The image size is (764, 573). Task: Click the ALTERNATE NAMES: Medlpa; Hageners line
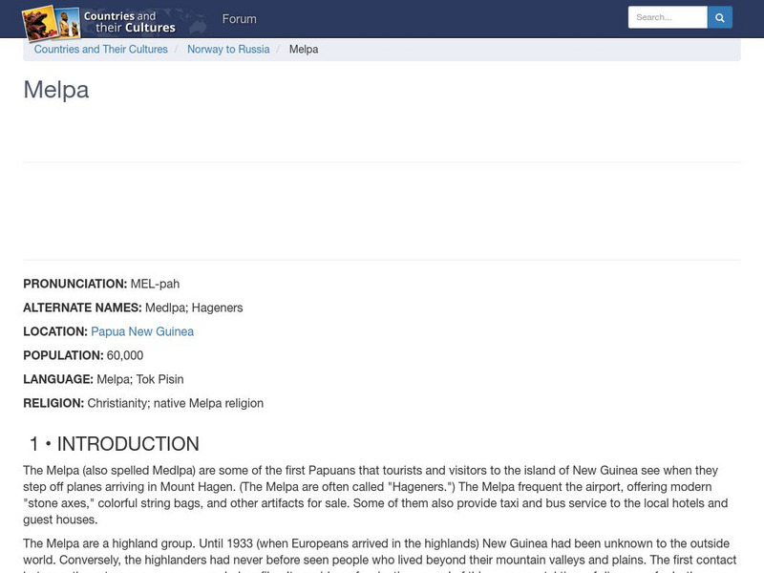133,308
